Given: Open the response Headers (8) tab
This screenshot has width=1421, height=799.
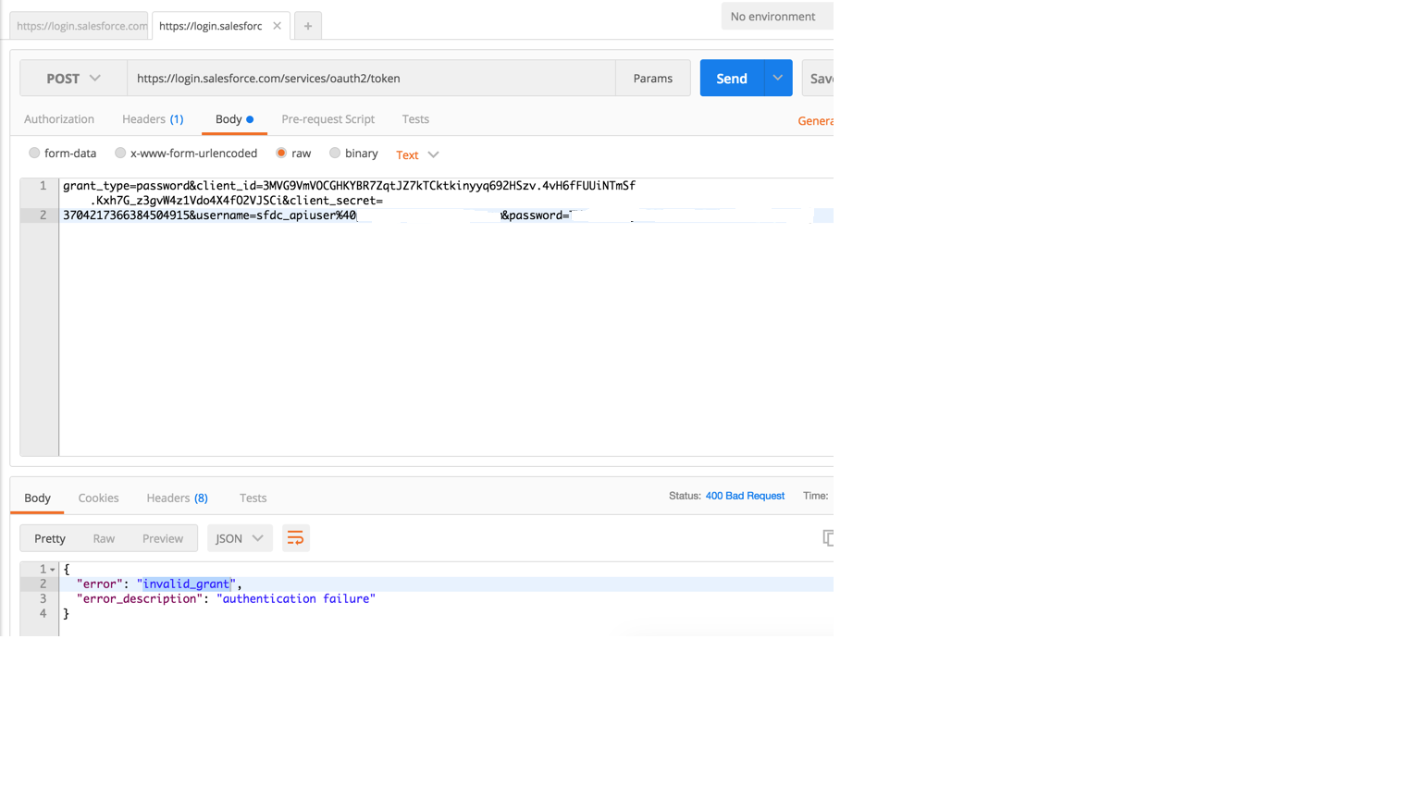Looking at the screenshot, I should (x=177, y=498).
